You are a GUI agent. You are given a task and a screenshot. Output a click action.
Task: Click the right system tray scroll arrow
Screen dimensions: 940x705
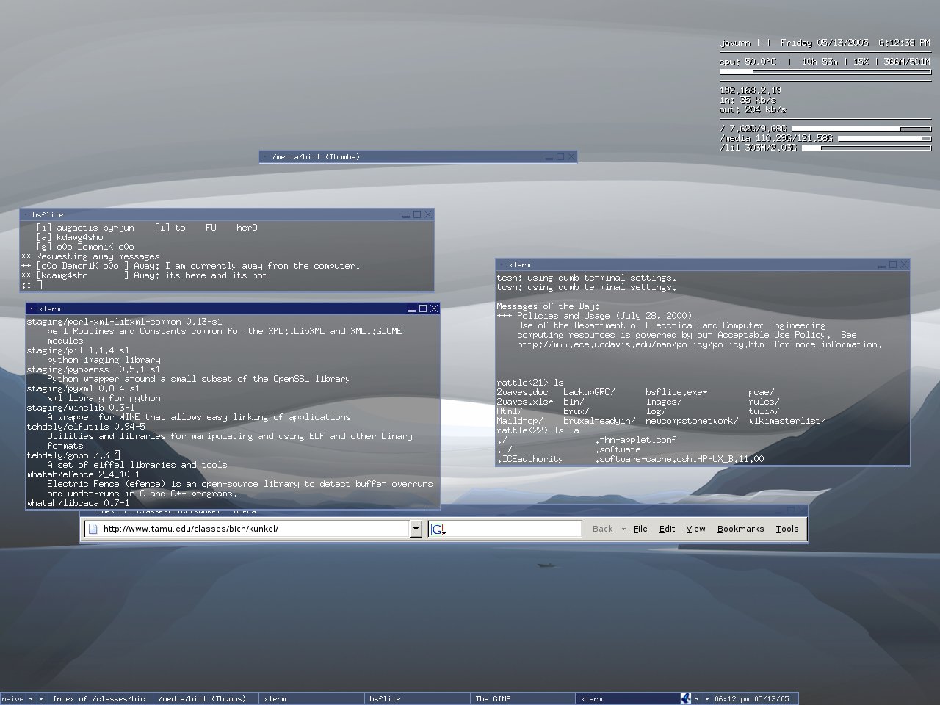click(708, 698)
